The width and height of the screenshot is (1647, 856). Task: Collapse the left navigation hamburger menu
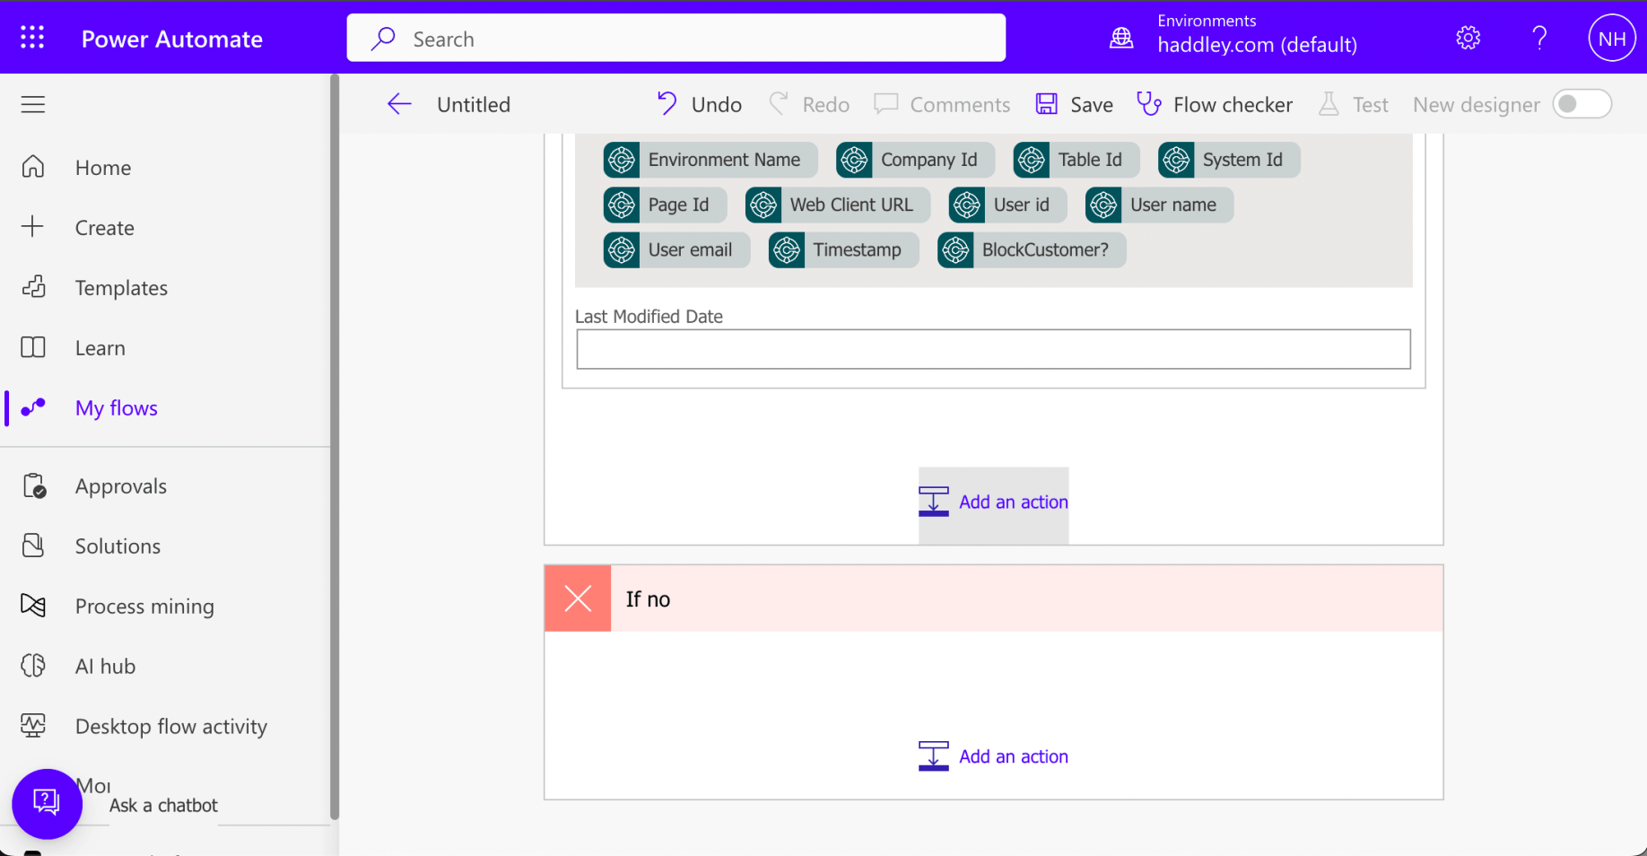coord(33,104)
